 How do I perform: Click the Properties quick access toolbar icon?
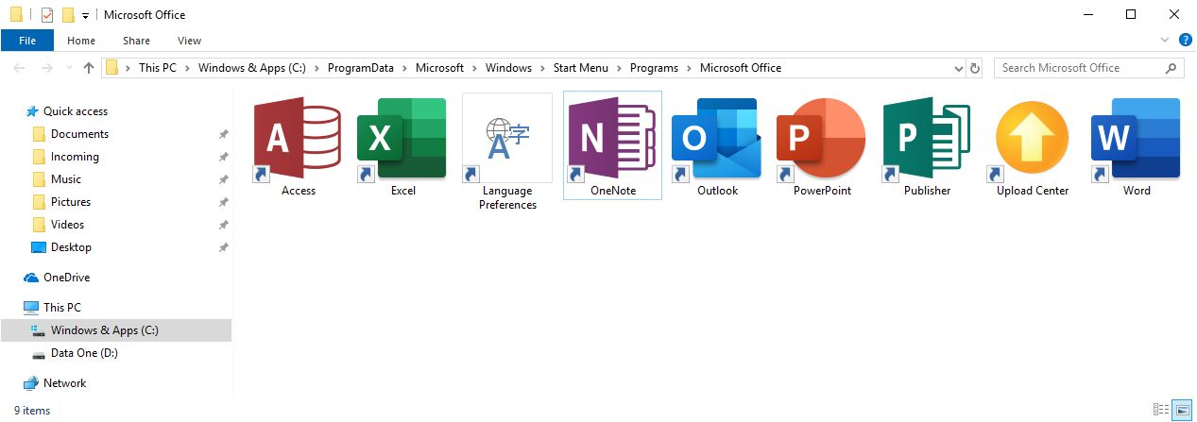tap(46, 14)
